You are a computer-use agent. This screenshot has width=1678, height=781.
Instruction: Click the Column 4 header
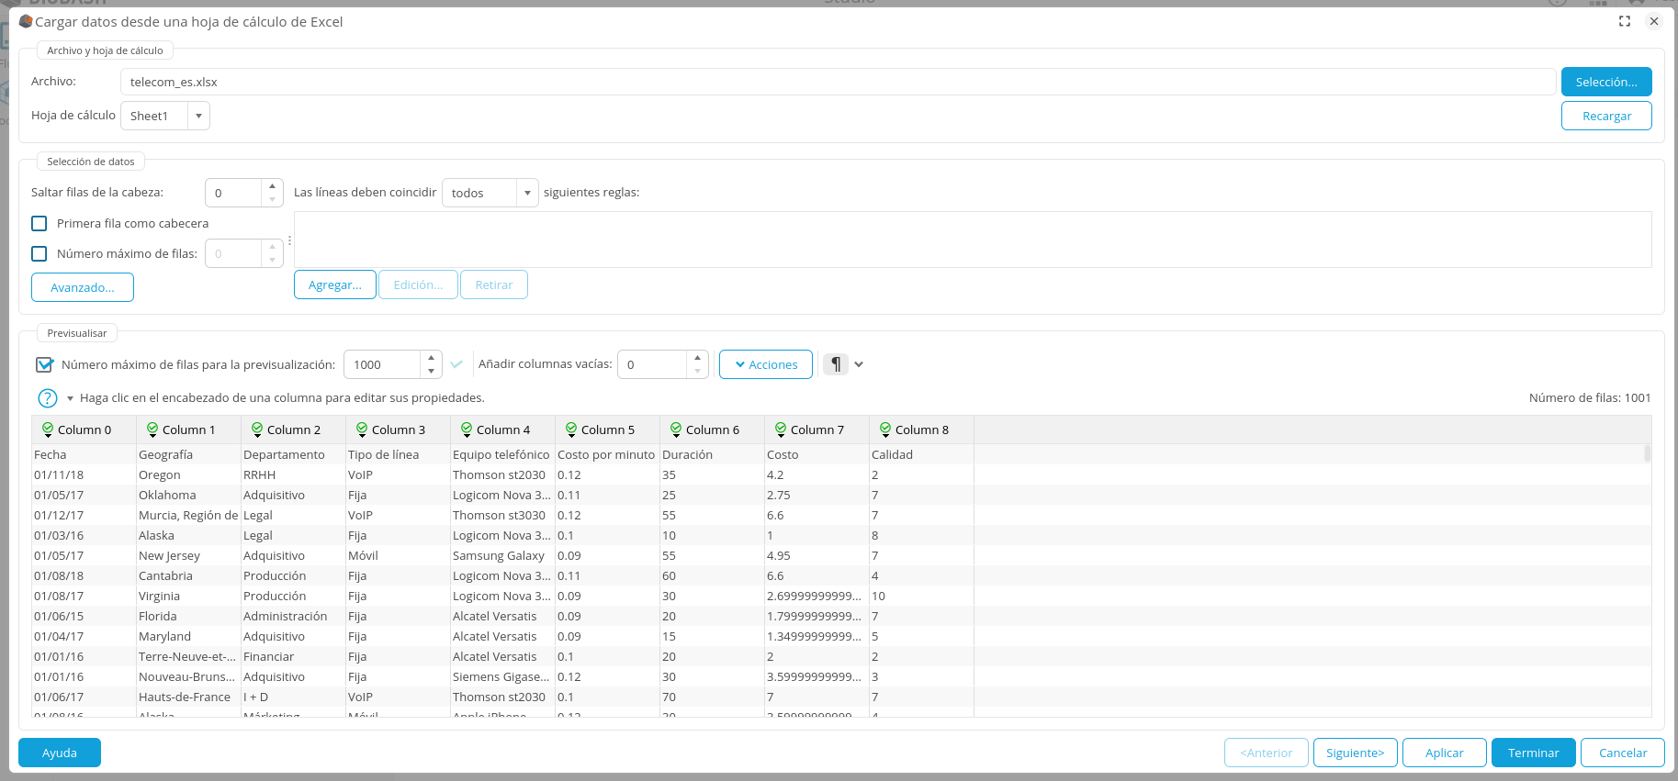coord(502,430)
